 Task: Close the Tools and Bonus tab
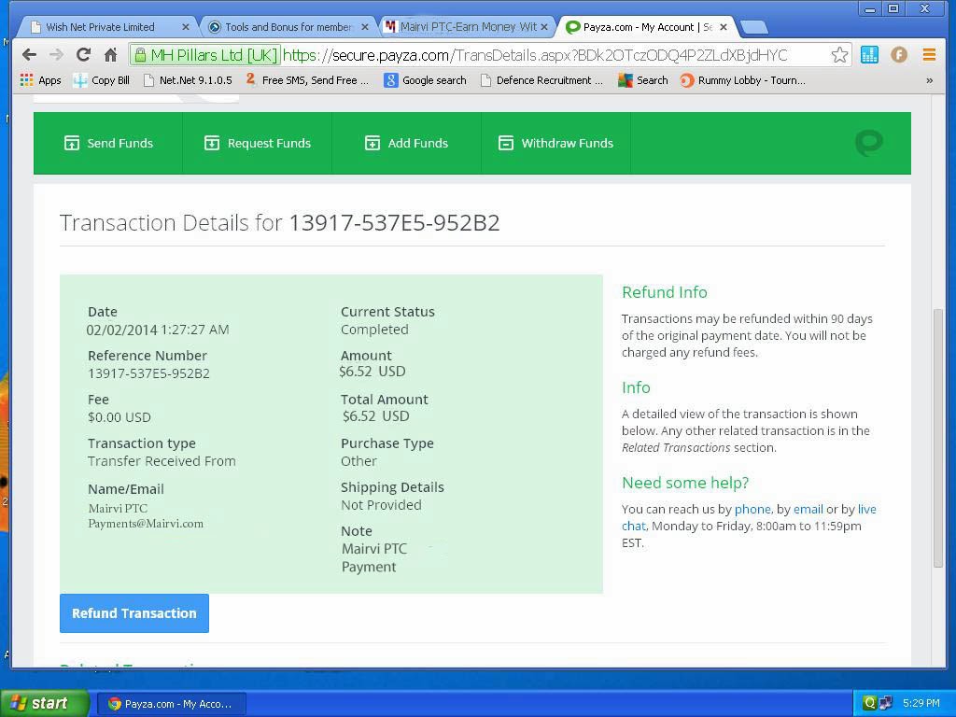click(x=365, y=27)
